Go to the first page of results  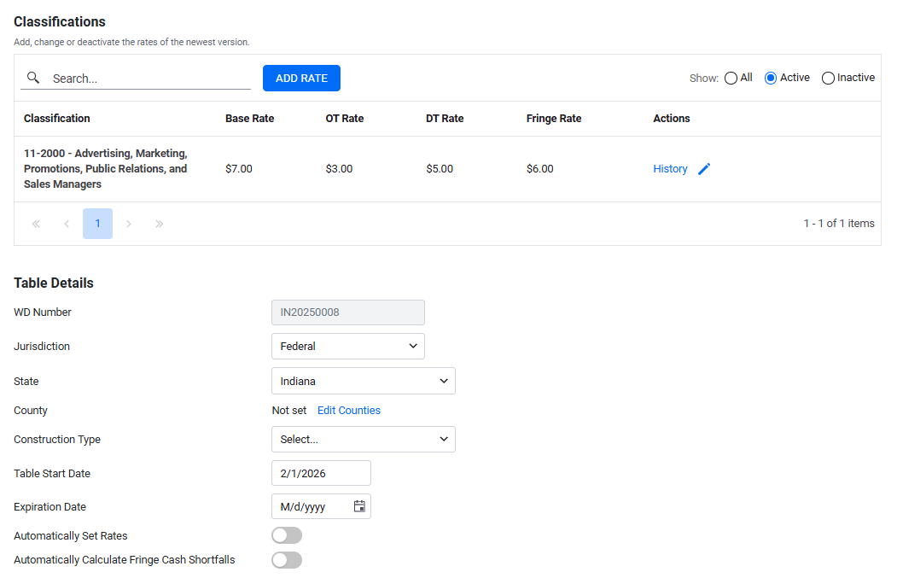point(36,224)
